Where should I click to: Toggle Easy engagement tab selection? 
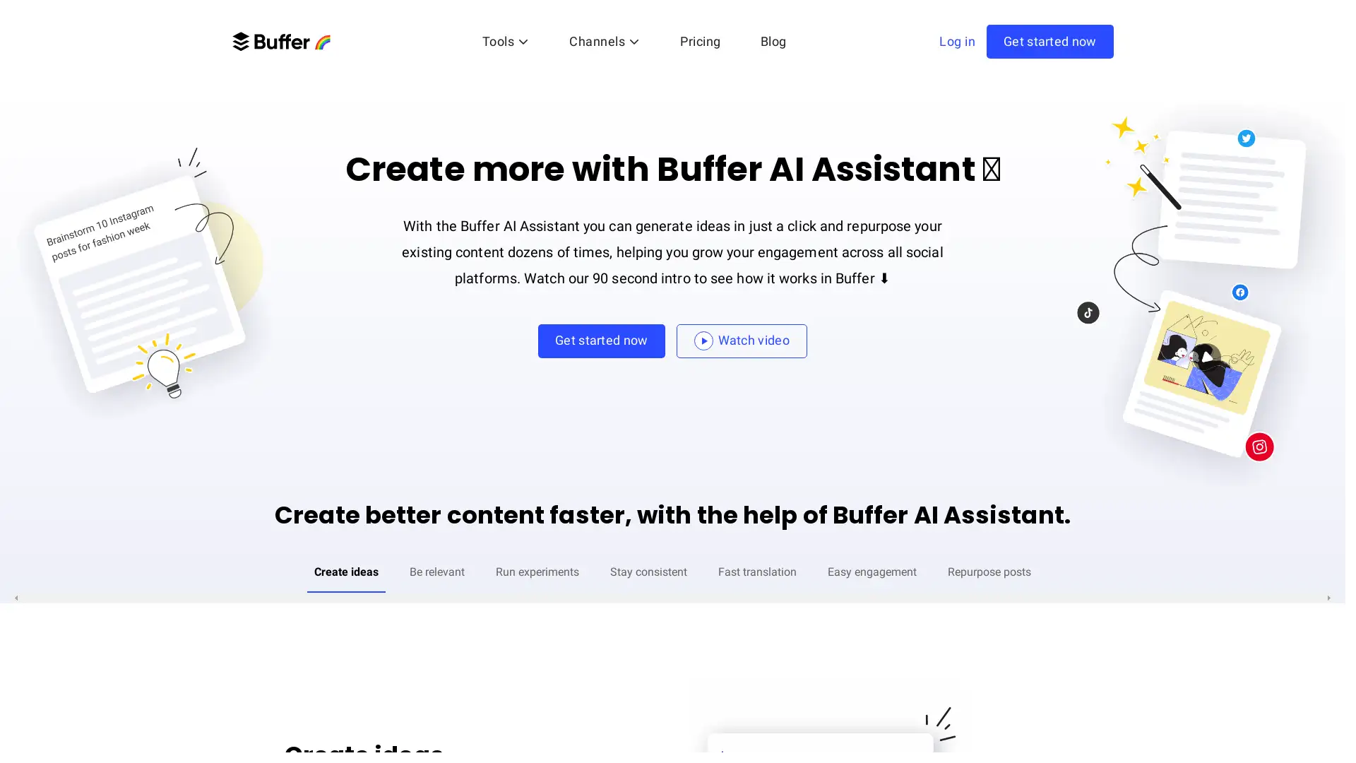coord(872,572)
